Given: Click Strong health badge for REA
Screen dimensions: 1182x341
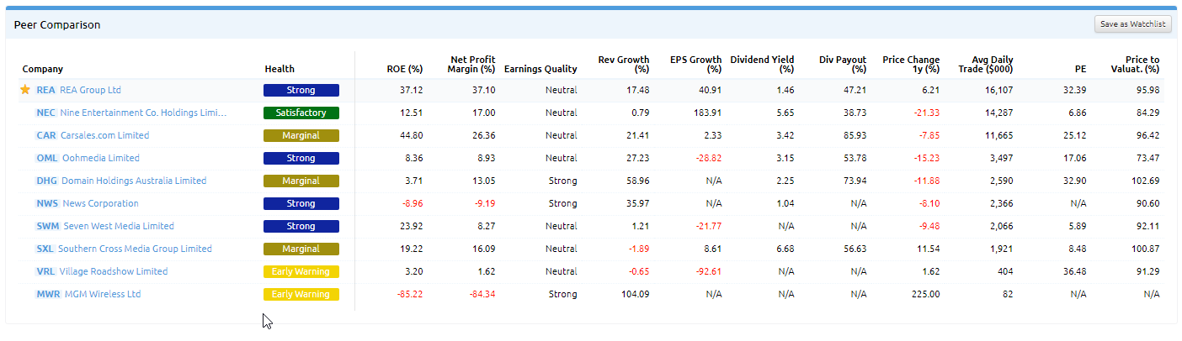Looking at the screenshot, I should (x=301, y=90).
